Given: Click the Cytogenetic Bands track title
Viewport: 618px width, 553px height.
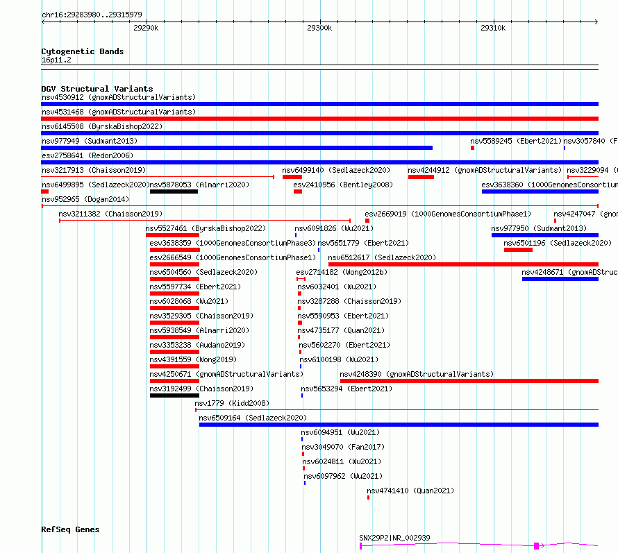Looking at the screenshot, I should click(x=83, y=51).
